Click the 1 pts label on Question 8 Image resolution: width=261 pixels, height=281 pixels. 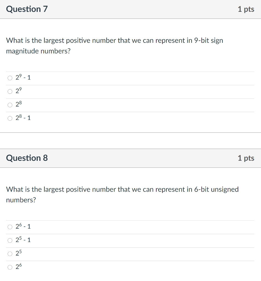point(246,158)
